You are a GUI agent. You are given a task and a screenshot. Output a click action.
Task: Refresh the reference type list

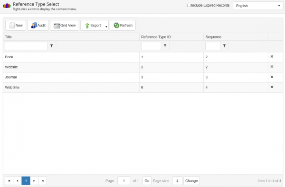coord(123,26)
